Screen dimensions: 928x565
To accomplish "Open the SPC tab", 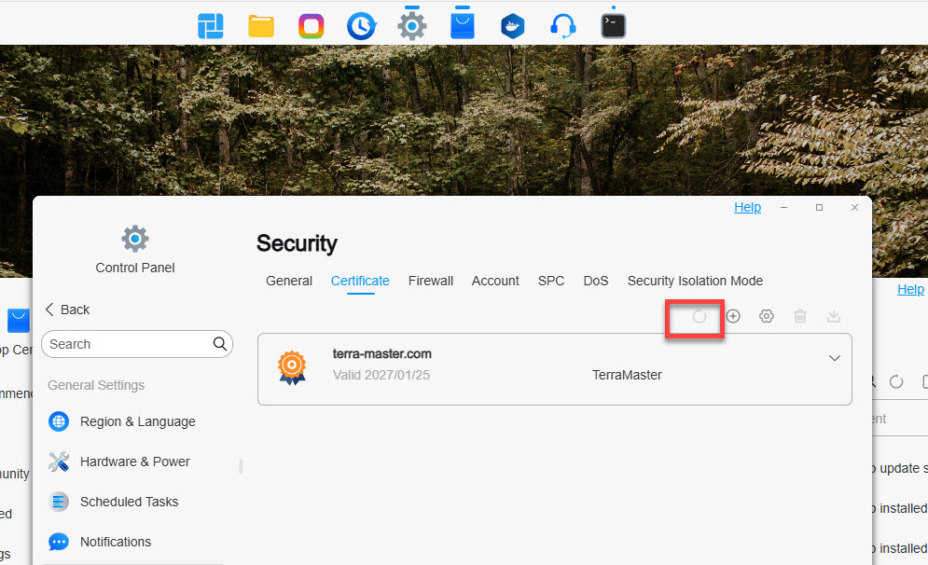I will pyautogui.click(x=551, y=281).
